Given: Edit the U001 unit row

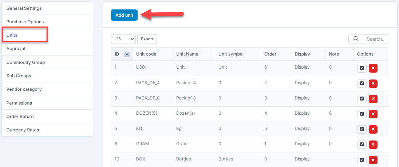Looking at the screenshot, I should [x=362, y=69].
